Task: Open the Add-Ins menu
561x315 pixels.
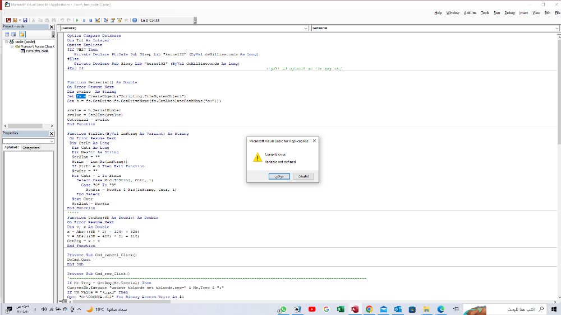Action: (470, 13)
